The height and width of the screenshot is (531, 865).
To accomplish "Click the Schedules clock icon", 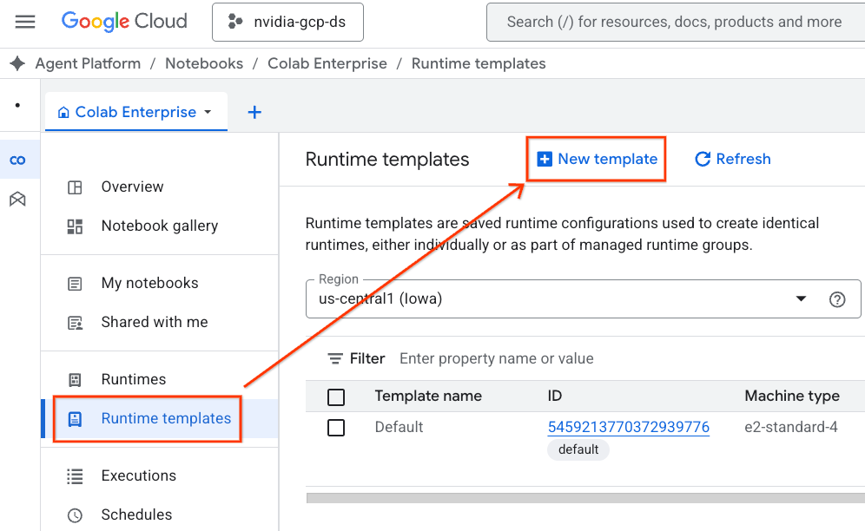I will pyautogui.click(x=75, y=515).
